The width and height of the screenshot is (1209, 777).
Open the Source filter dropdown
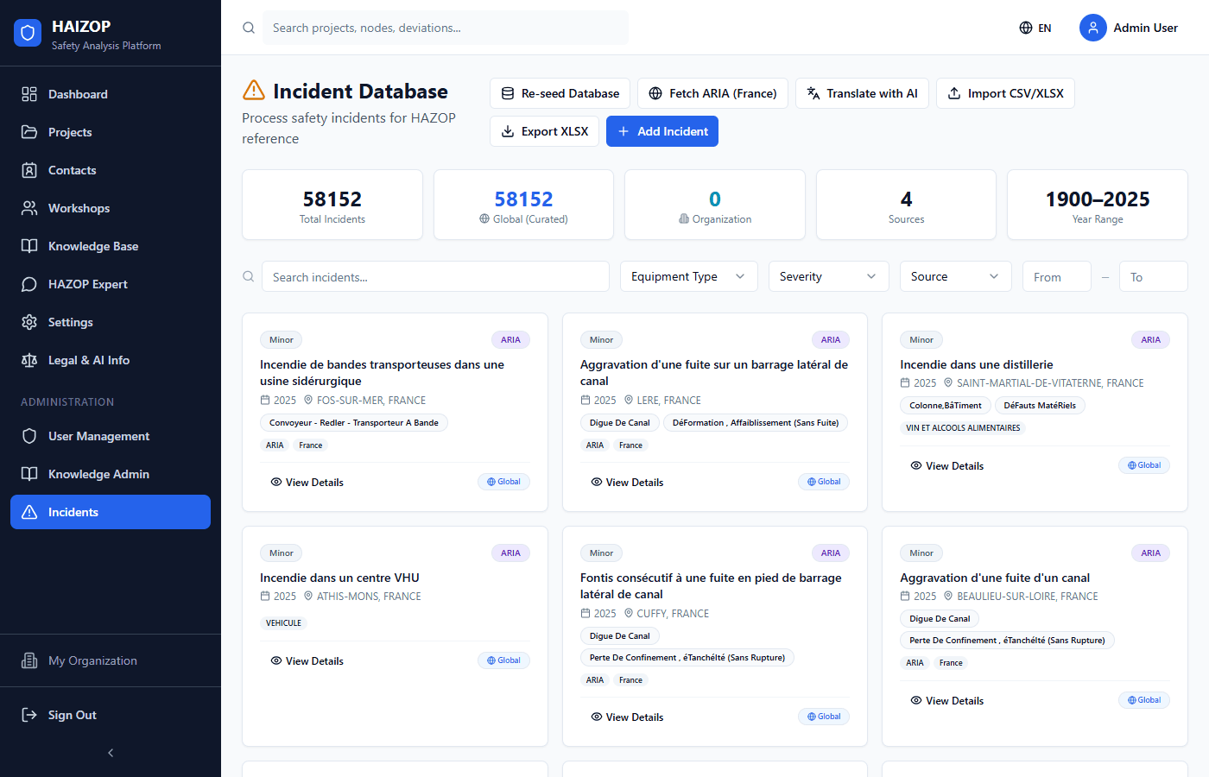coord(954,276)
